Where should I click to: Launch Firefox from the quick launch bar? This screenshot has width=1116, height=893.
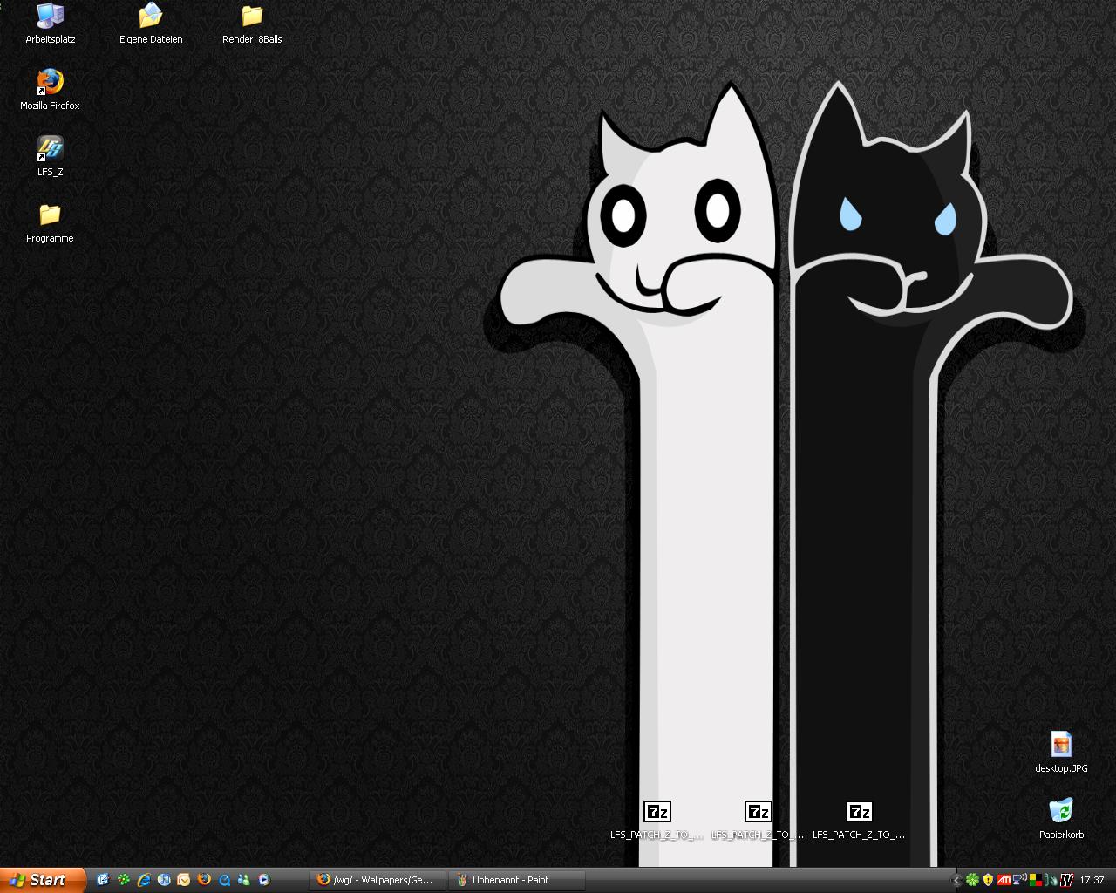tap(204, 880)
